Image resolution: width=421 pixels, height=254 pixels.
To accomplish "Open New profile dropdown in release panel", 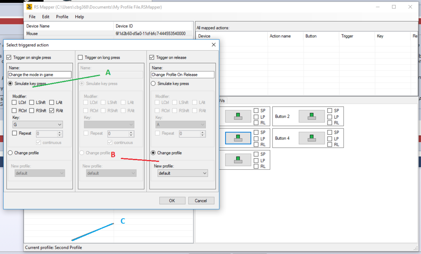I will (183, 173).
